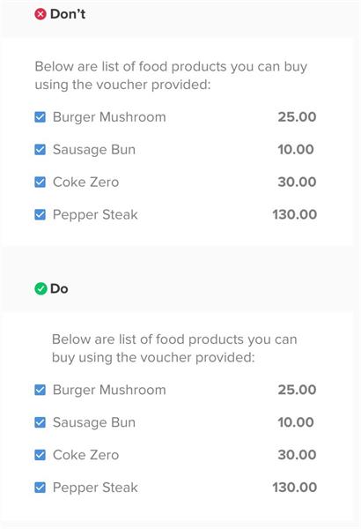Click the Don't heading text
Image resolution: width=361 pixels, height=529 pixels.
pos(68,14)
